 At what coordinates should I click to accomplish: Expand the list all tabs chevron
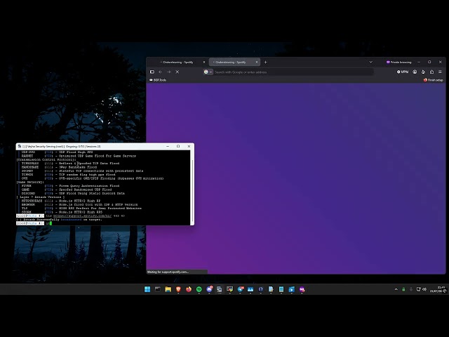pos(371,62)
